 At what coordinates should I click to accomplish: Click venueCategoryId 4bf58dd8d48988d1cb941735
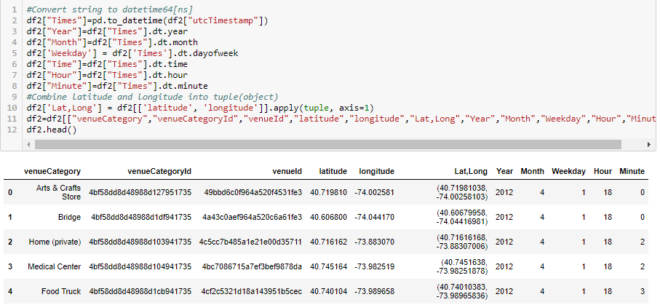[x=140, y=291]
